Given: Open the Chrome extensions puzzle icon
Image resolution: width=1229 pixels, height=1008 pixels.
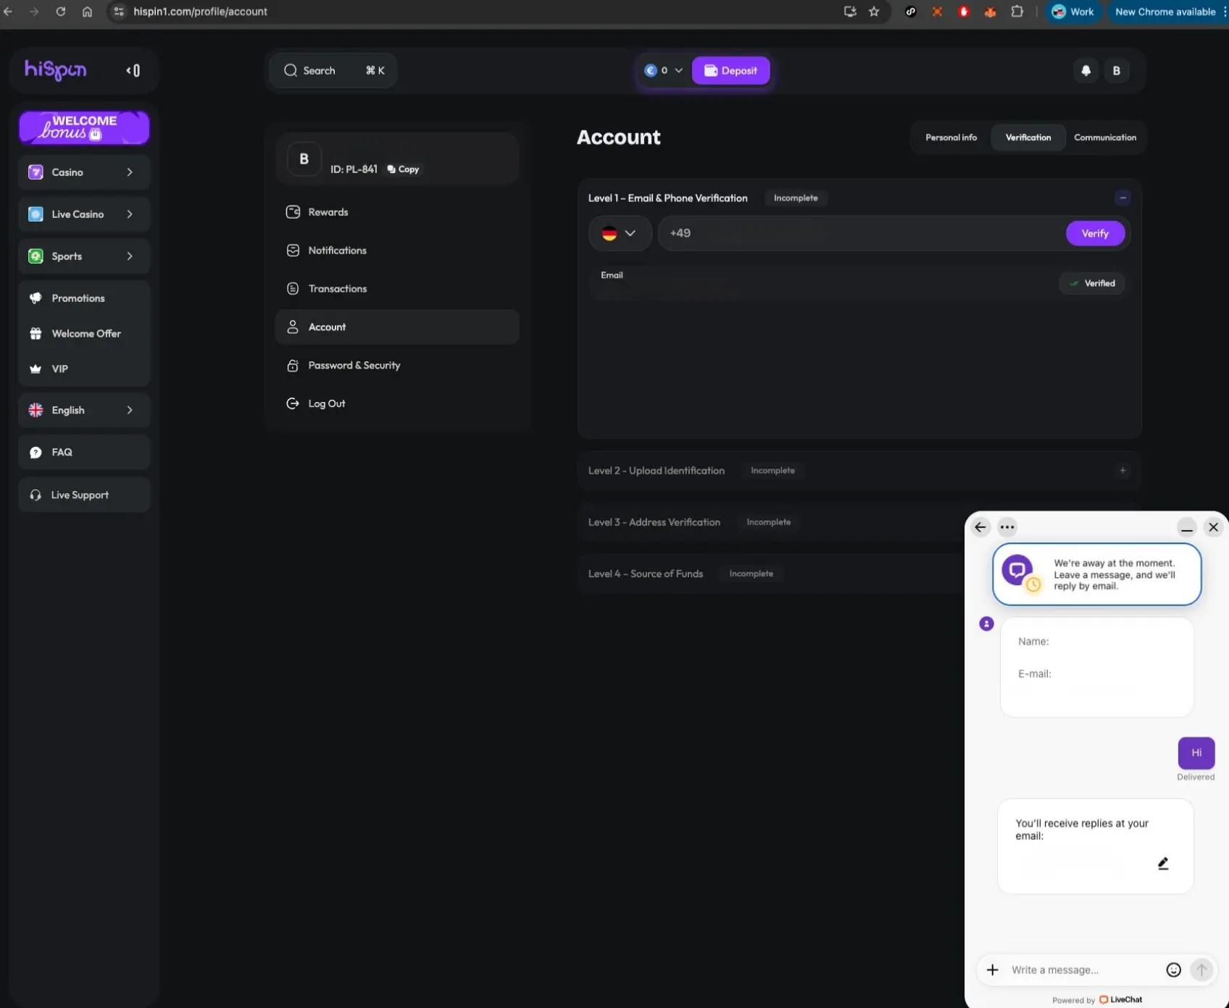Looking at the screenshot, I should 1017,12.
